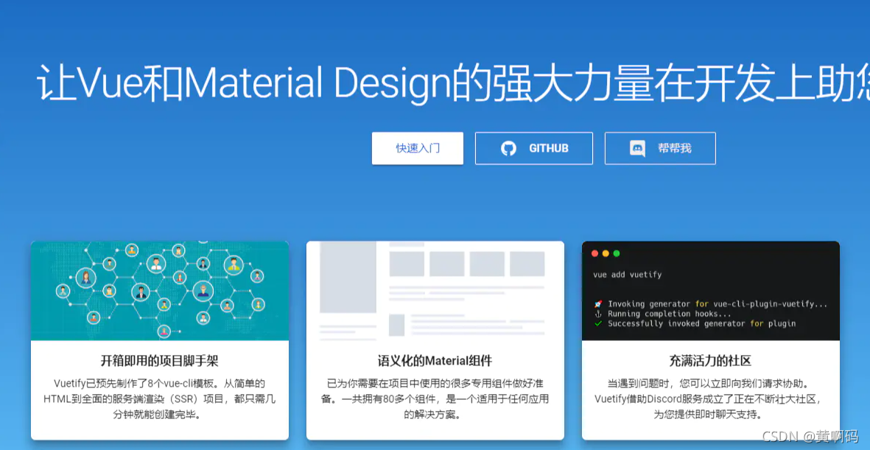Open the terminal vue add vuetify thumbnail
The height and width of the screenshot is (450, 870).
coord(710,291)
